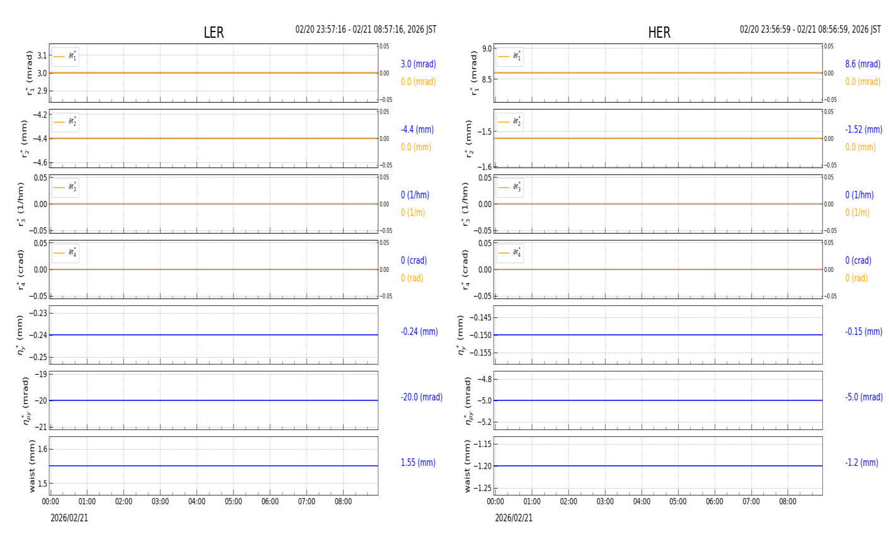Image resolution: width=889 pixels, height=544 pixels.
Task: Click the 08:00 tick on the LER time axis
Action: (x=343, y=502)
